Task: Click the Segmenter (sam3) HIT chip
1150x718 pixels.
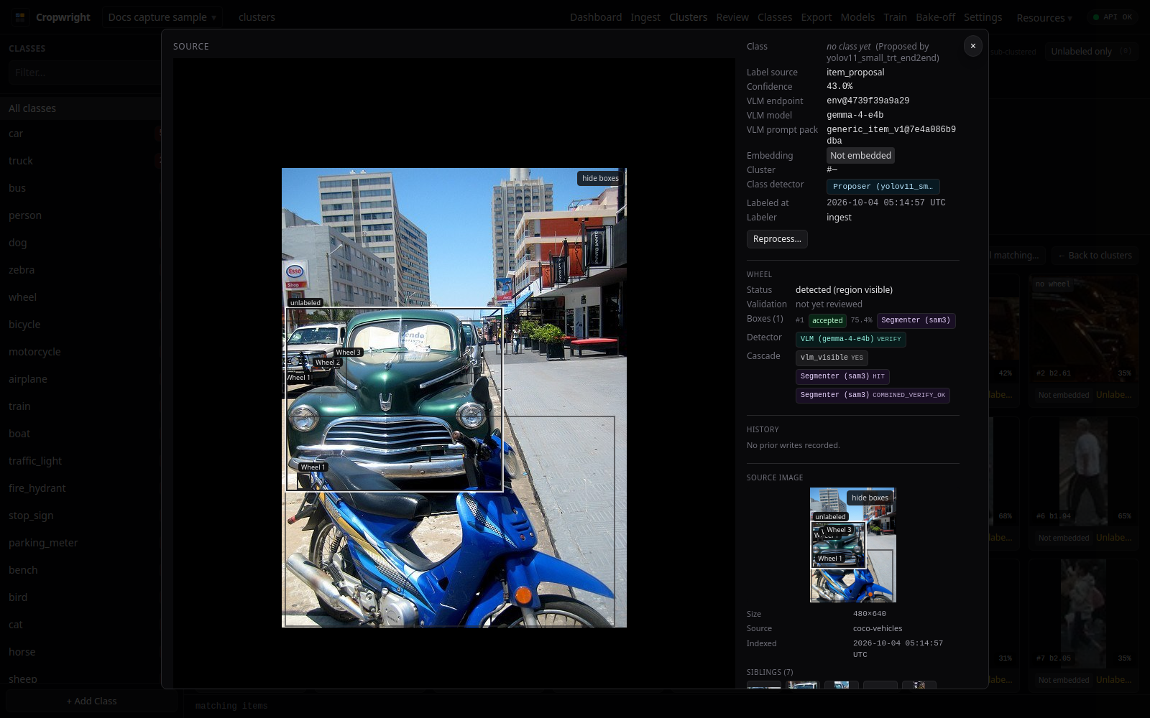Action: (x=842, y=376)
